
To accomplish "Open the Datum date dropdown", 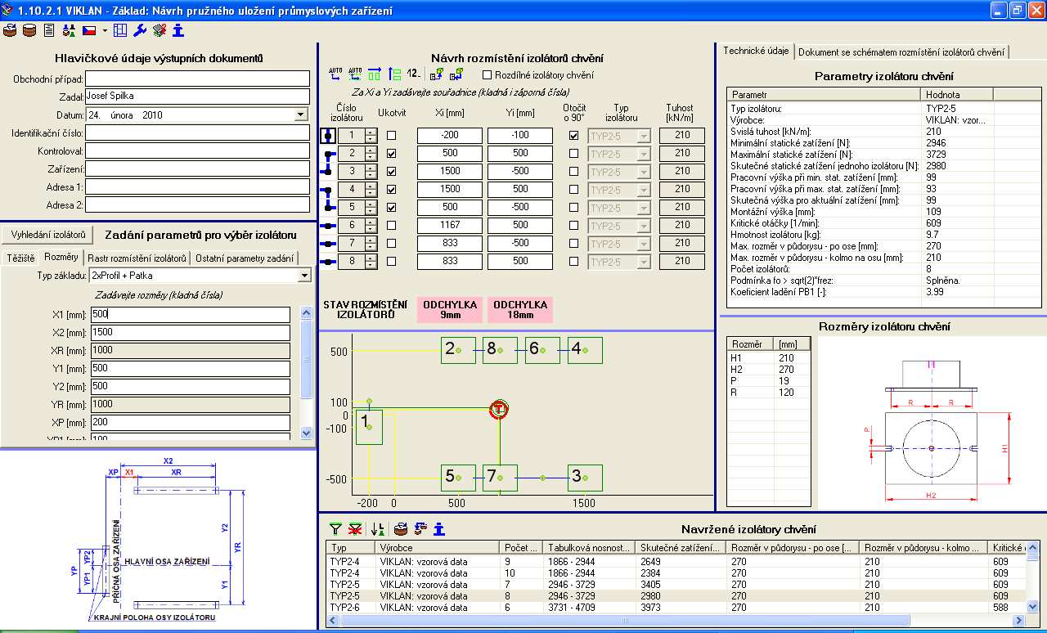I will (x=301, y=115).
